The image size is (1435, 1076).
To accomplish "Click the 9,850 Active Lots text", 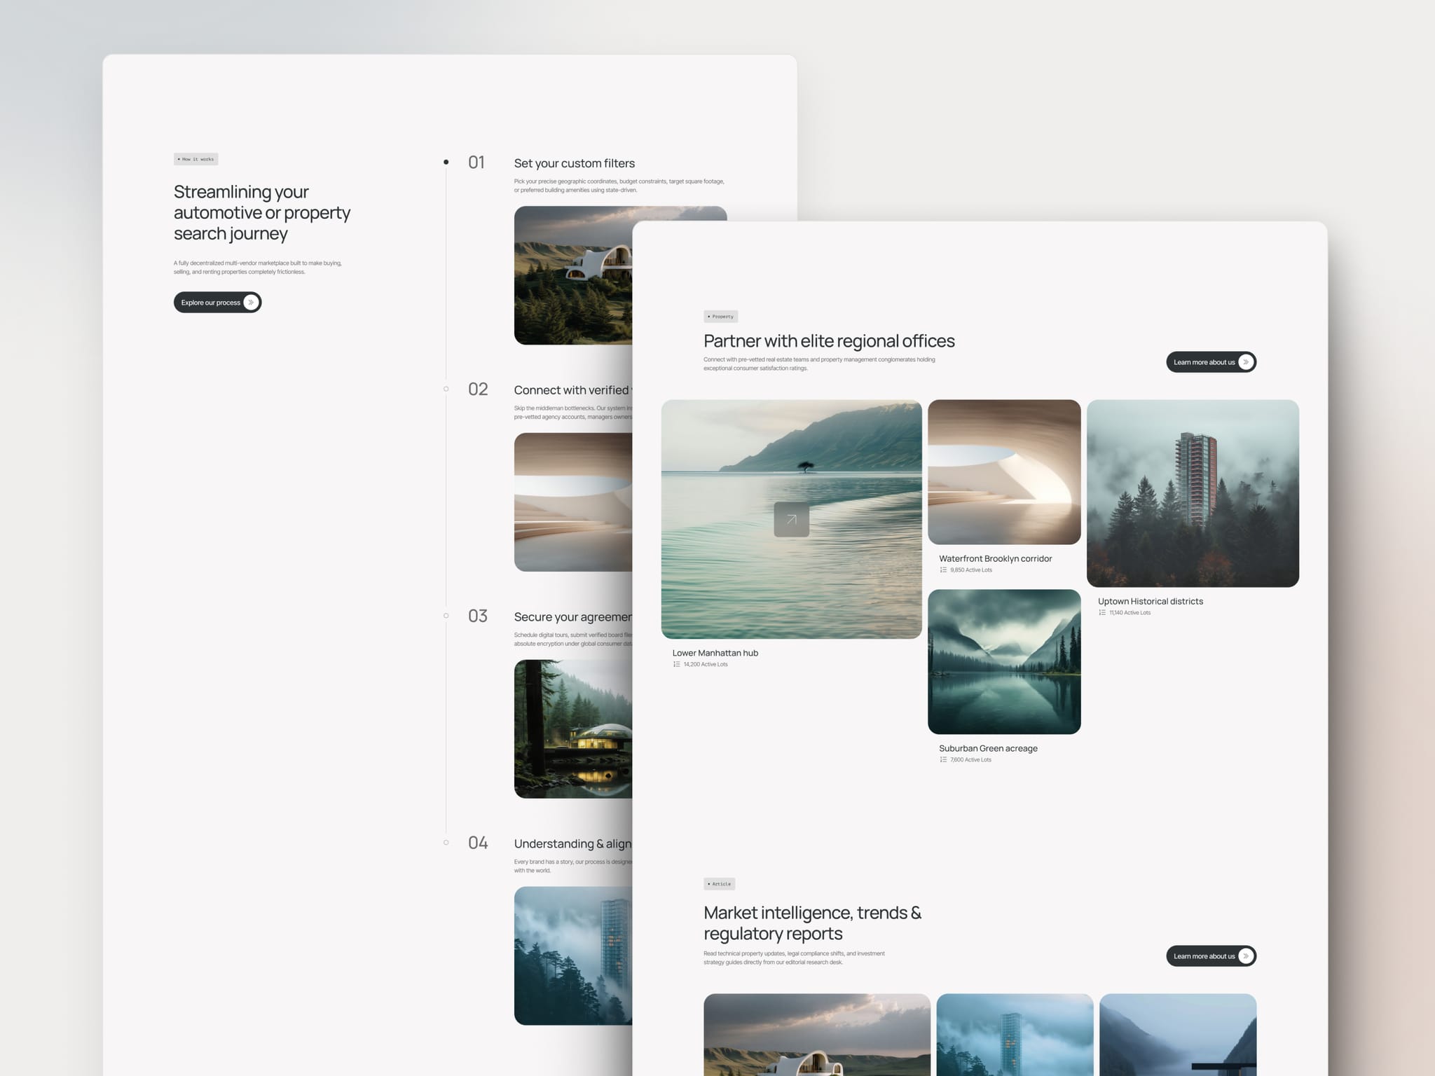I will coord(971,570).
